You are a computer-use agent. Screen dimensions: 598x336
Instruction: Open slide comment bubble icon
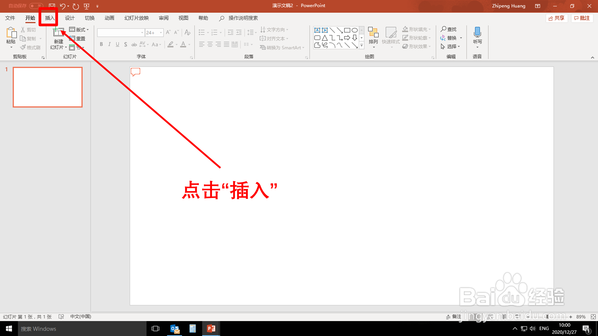[135, 72]
